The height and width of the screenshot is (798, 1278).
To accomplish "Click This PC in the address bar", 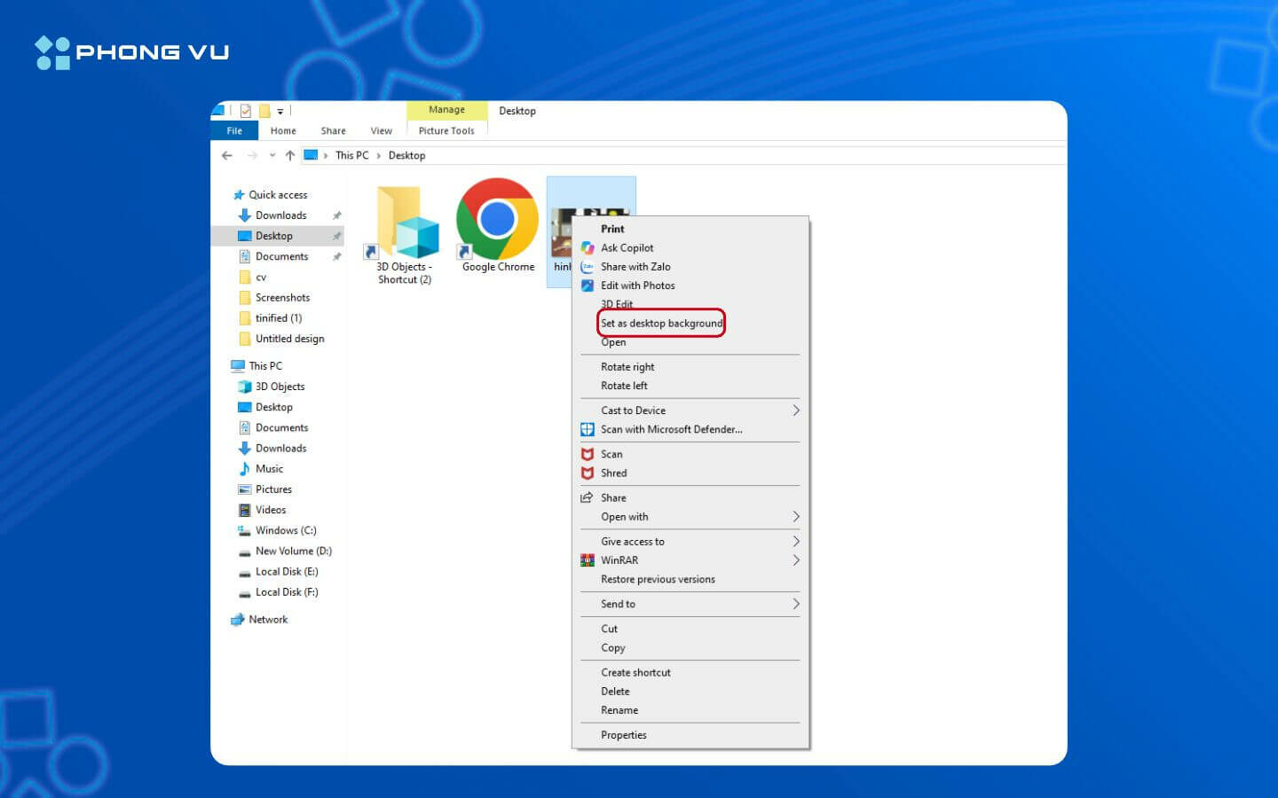I will point(352,155).
